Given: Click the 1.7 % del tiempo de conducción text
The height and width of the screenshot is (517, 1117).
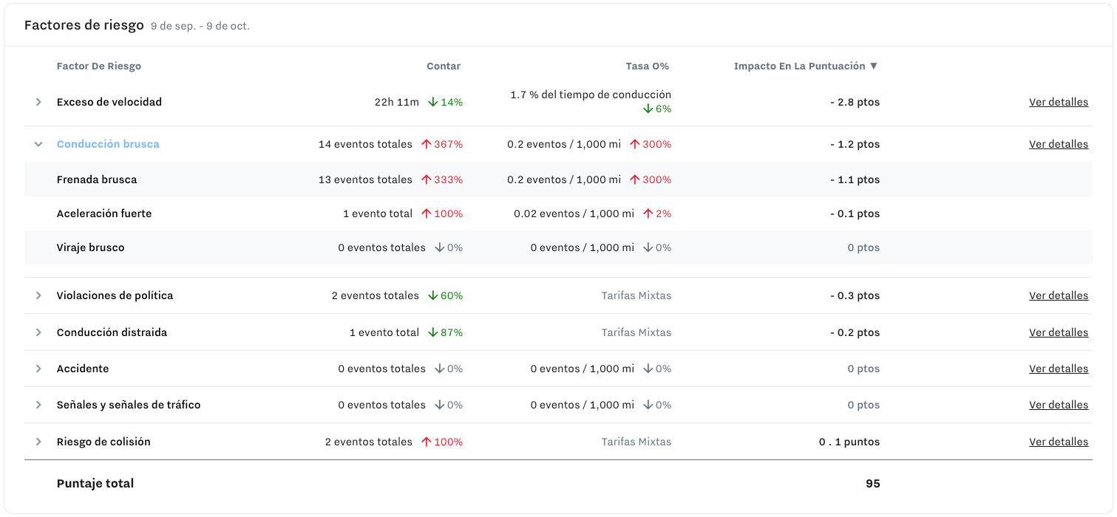Looking at the screenshot, I should [x=591, y=95].
